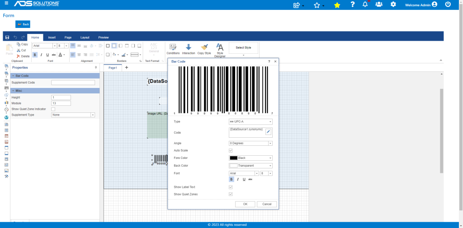The width and height of the screenshot is (463, 228).
Task: Switch to the Preview ribbon tab
Action: point(104,37)
